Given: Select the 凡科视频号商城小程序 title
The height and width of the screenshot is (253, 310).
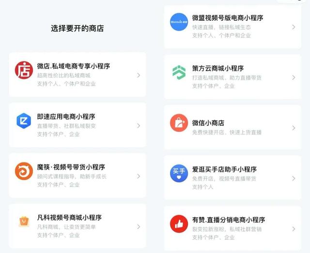Looking at the screenshot, I should pyautogui.click(x=69, y=218).
